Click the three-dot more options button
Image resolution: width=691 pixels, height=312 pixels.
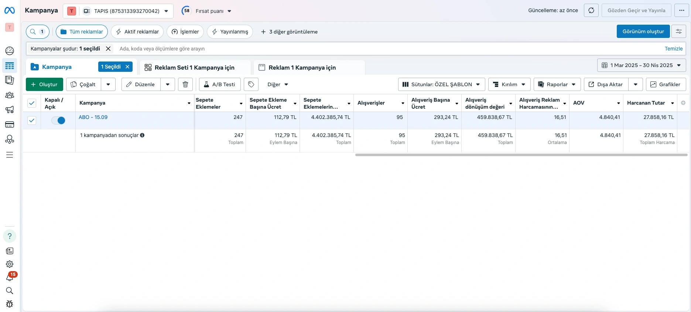coord(681,10)
